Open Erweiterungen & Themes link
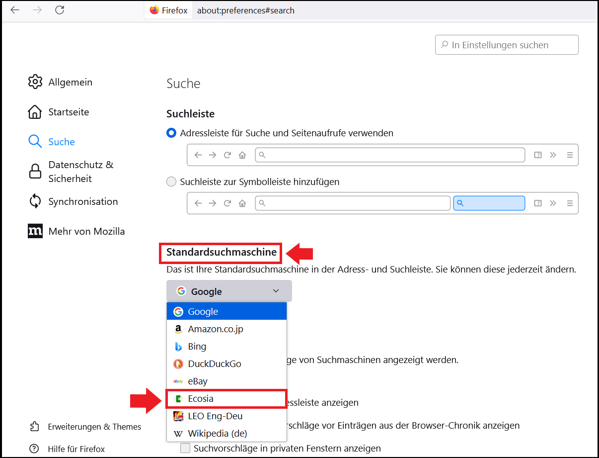Screen dimensions: 599x458 click(x=94, y=427)
